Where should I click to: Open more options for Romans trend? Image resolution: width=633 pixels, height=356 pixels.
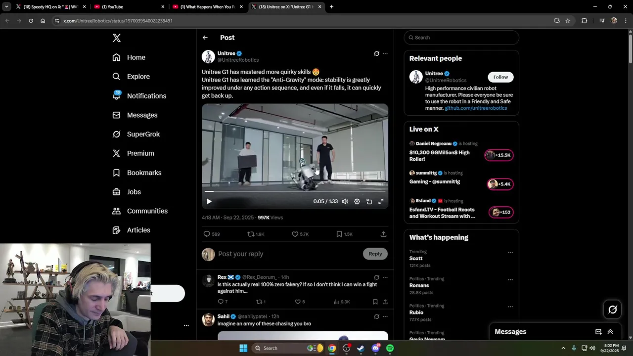click(x=510, y=280)
